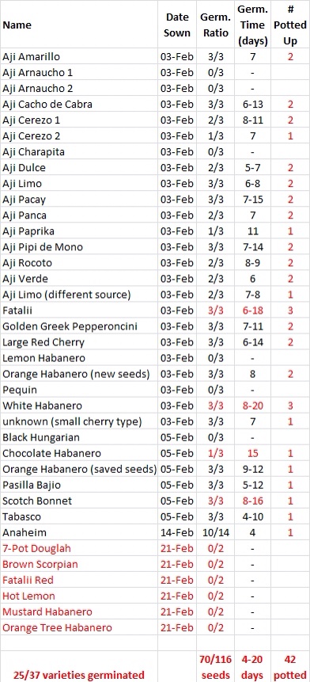Select the Name header cell

click(x=79, y=25)
